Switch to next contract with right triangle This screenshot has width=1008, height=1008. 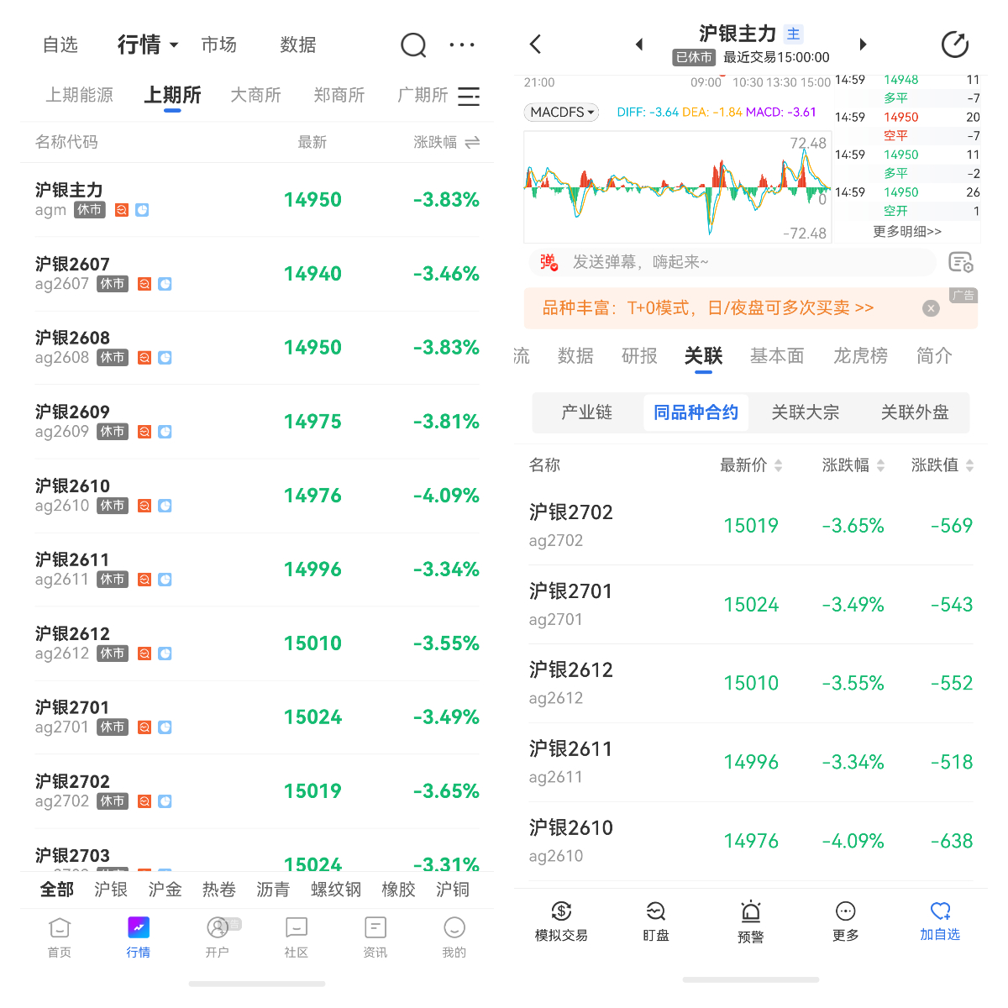[863, 45]
